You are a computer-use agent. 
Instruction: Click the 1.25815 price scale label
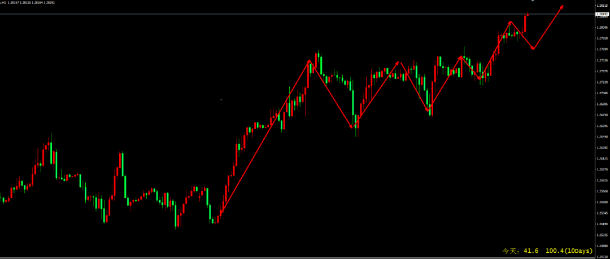point(602,180)
